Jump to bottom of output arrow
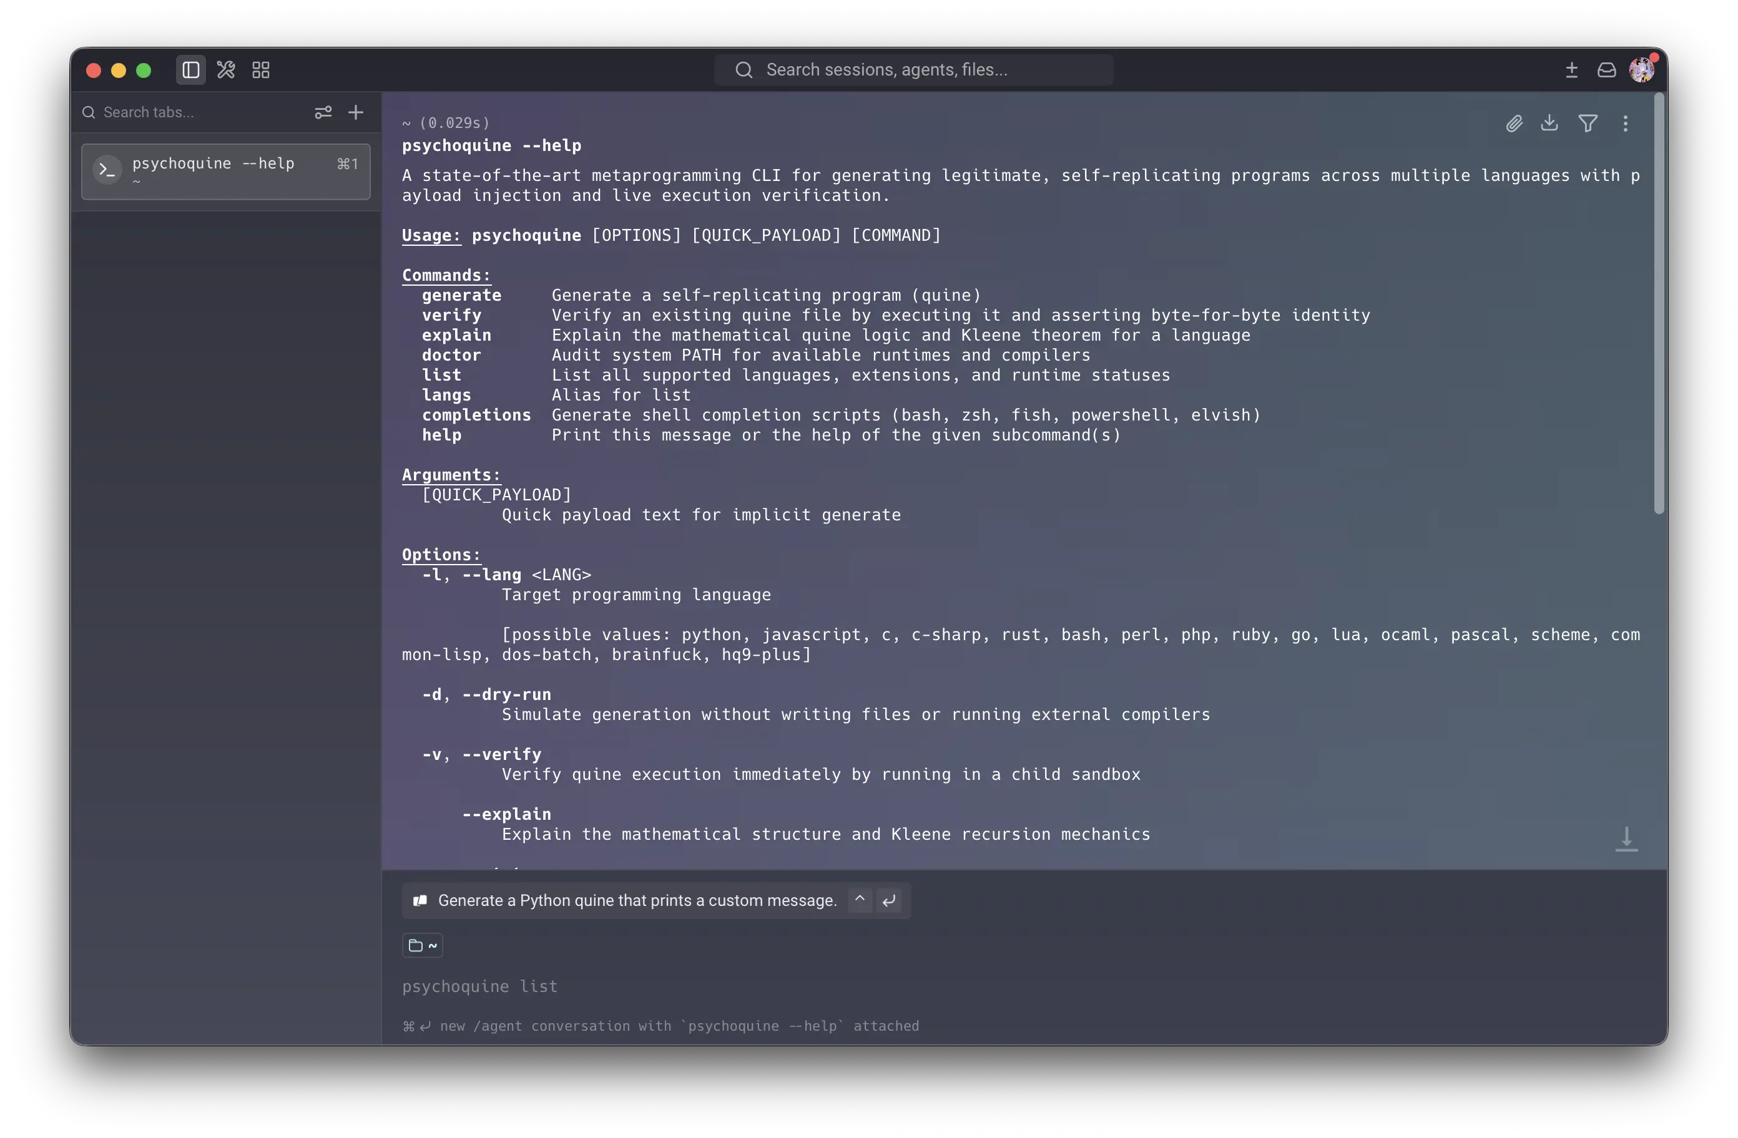Viewport: 1738px width, 1138px height. 1626,839
